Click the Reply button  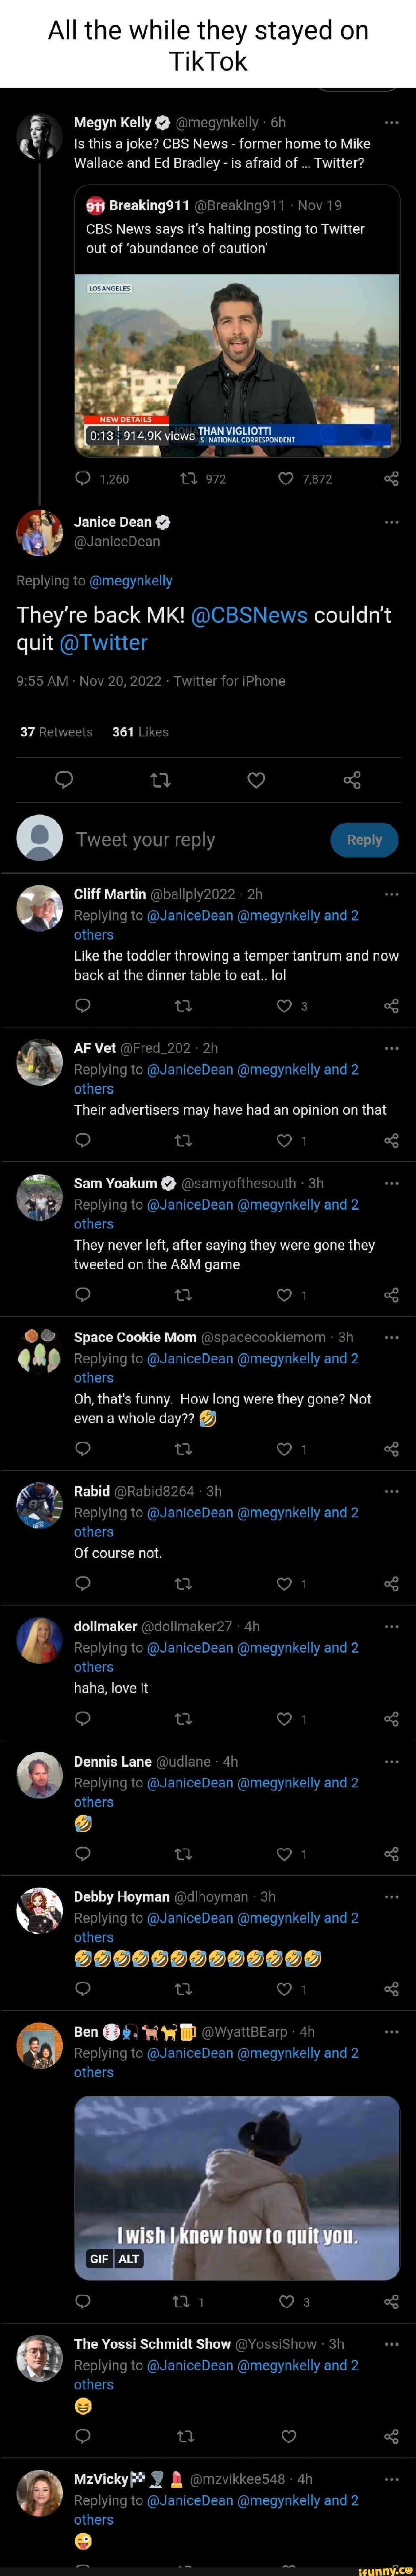point(364,840)
